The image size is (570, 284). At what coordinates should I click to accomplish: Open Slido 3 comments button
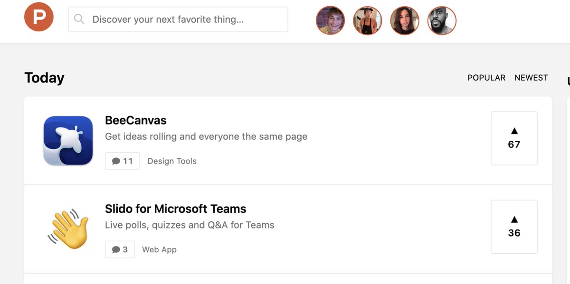[x=120, y=249]
